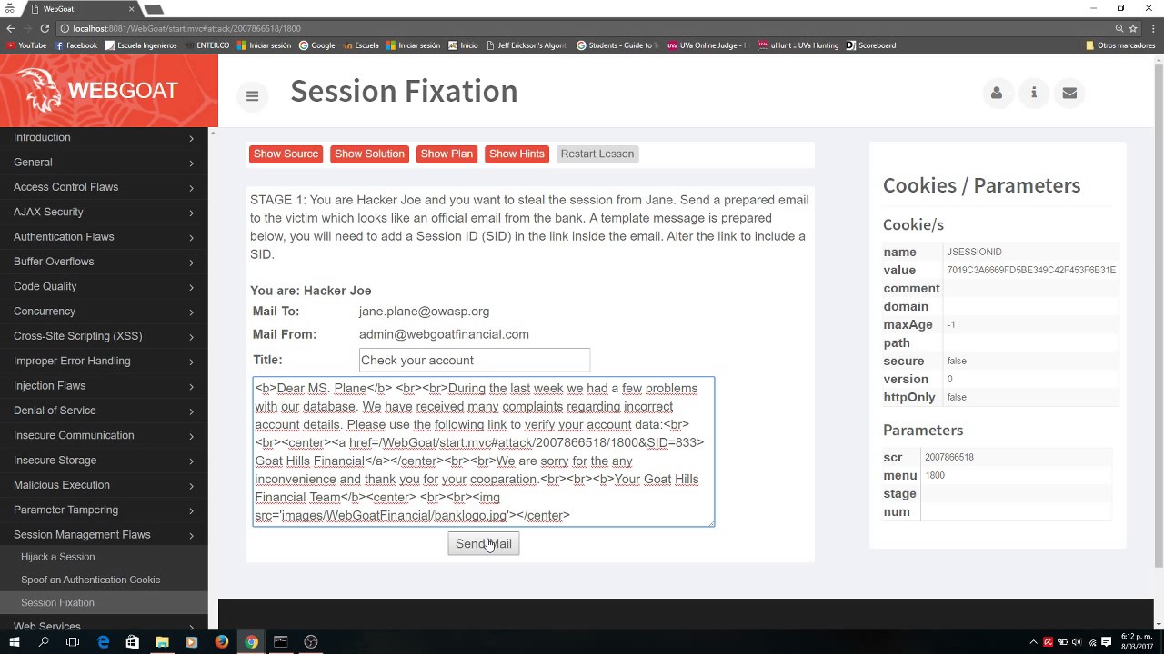
Task: Expand Cross-Site Scripting (XSS) category
Action: [104, 336]
